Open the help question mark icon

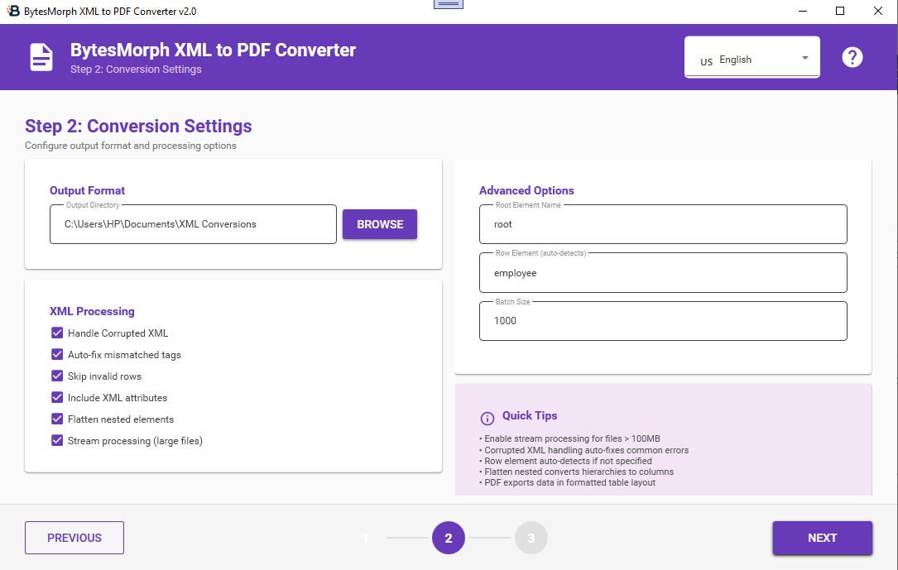coord(852,57)
